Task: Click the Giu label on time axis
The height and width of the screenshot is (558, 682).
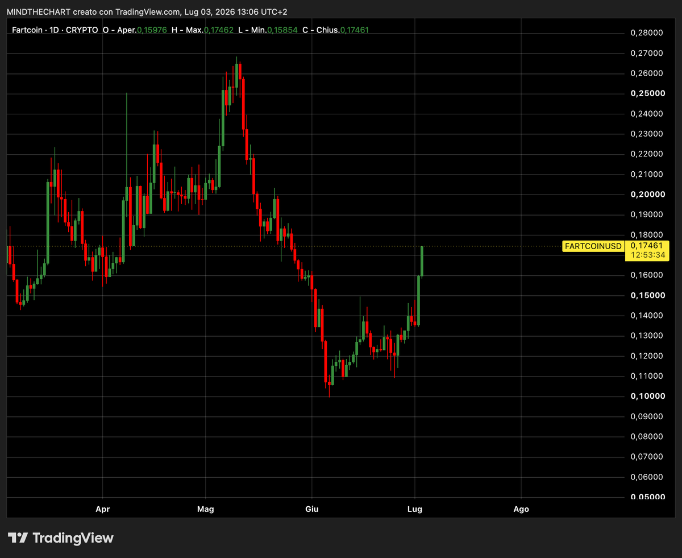Action: 311,509
